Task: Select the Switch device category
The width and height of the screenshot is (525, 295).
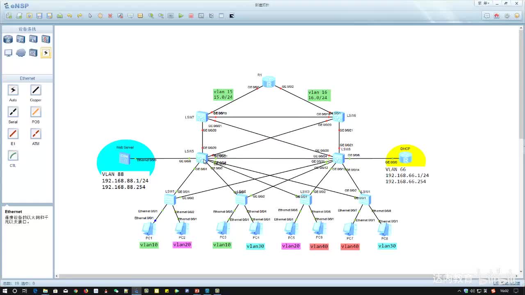Action: coord(21,39)
